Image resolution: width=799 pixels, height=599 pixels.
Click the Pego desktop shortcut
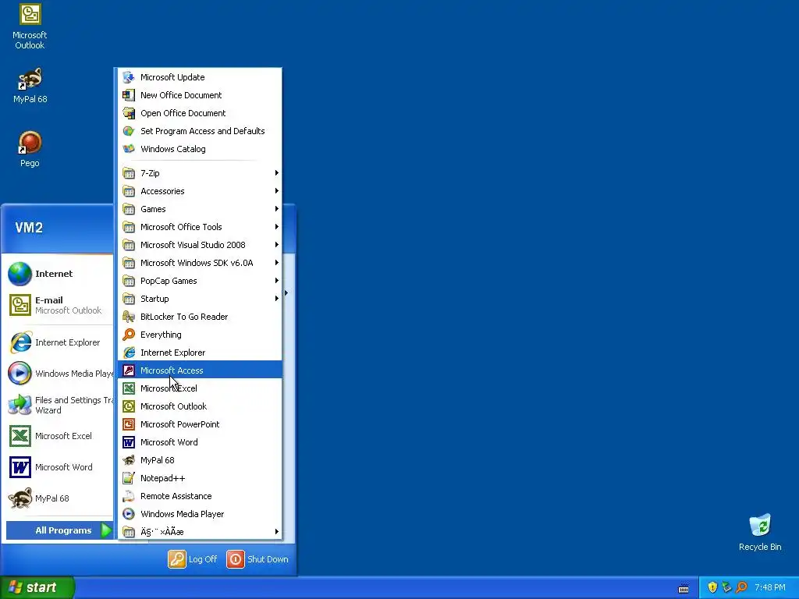pos(30,148)
